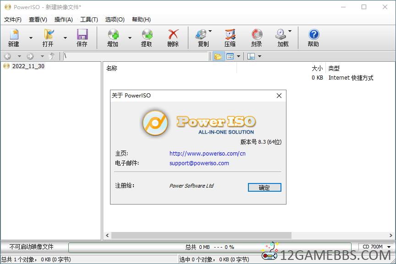The width and height of the screenshot is (396, 264).
Task: Click the Forward navigation arrow icon
Action: (30, 56)
